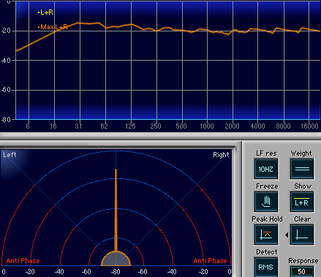
Task: Clear peaks with the Clear button
Action: [302, 235]
